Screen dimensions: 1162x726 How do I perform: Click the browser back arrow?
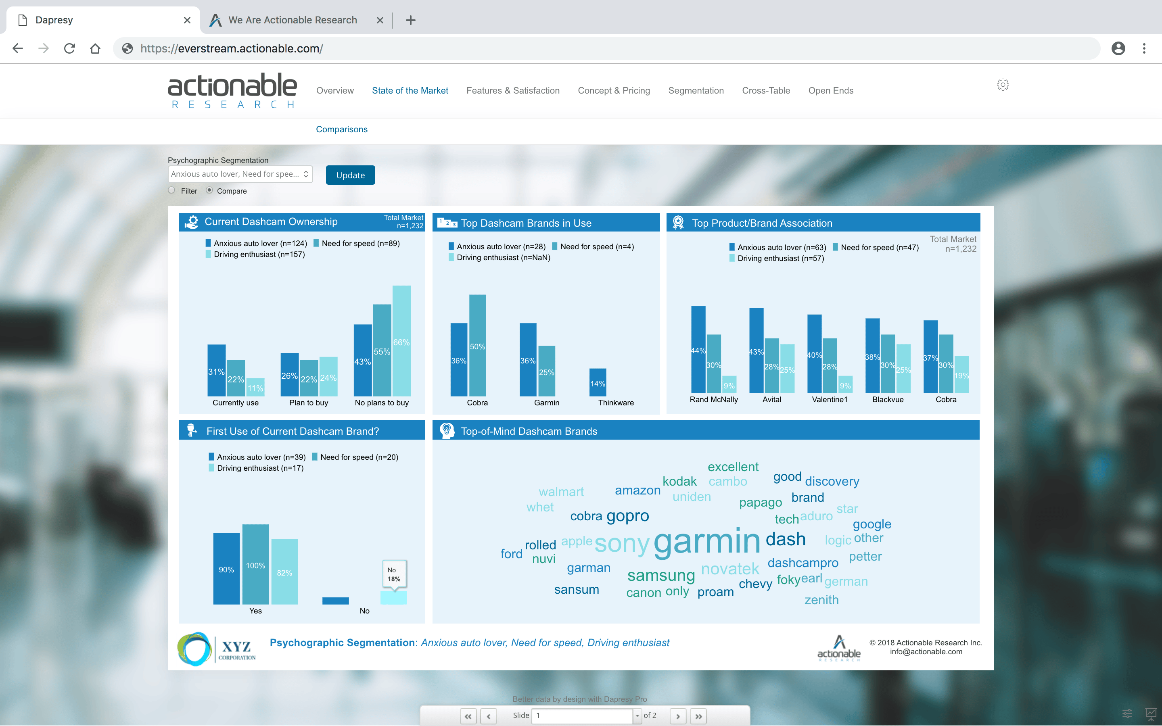[18, 48]
